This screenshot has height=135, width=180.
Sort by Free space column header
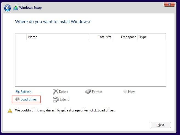click(128, 37)
